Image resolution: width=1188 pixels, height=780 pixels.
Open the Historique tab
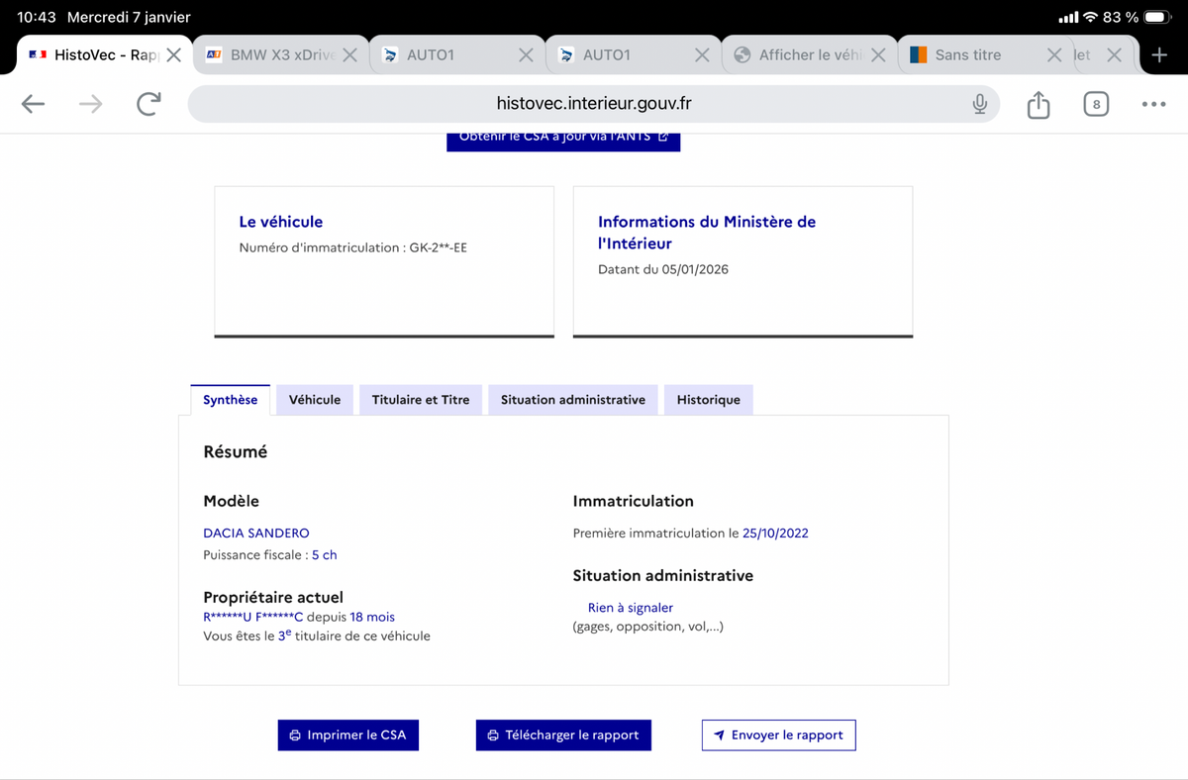[x=709, y=400]
